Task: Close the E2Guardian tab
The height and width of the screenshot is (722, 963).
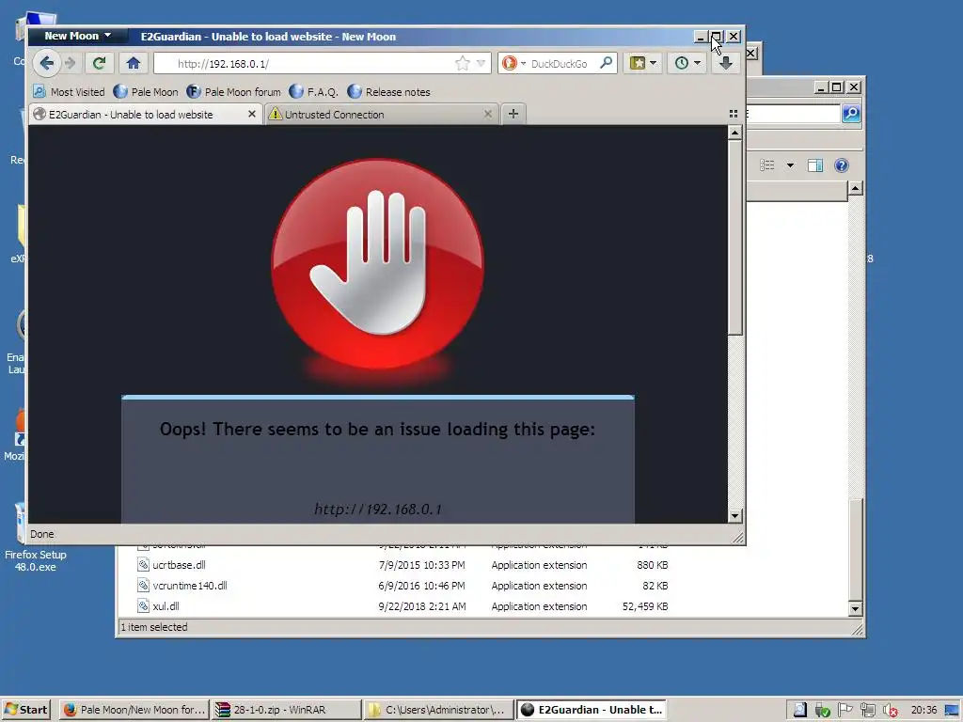Action: click(252, 114)
